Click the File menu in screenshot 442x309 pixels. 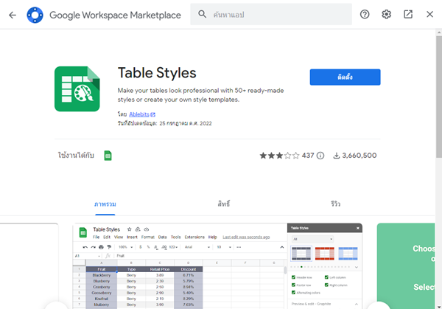96,237
